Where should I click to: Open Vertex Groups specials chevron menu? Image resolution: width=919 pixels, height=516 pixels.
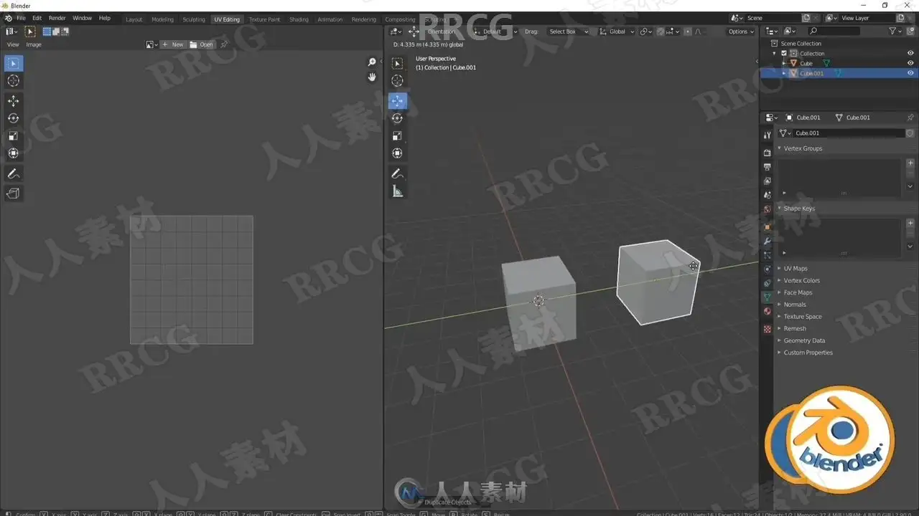click(910, 186)
